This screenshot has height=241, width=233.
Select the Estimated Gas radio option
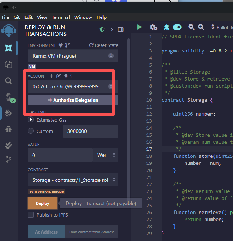(31, 120)
